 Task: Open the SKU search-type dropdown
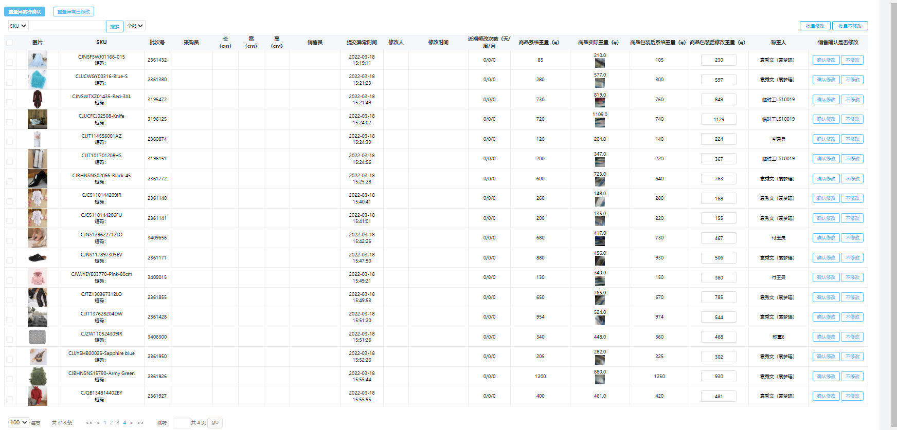pyautogui.click(x=18, y=26)
